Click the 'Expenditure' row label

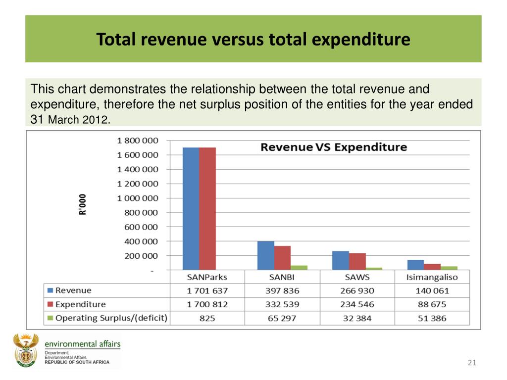tap(81, 304)
